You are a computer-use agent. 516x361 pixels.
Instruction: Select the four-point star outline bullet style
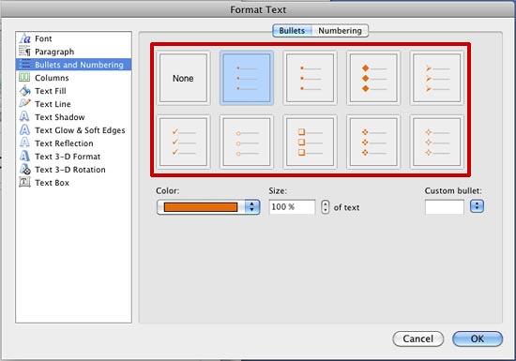[x=436, y=142]
